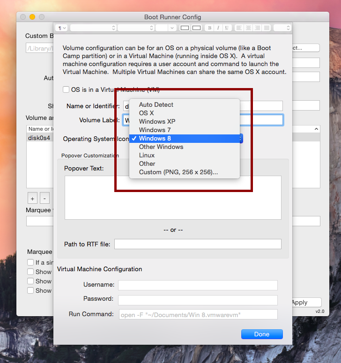Toggle the second Show checkbox
This screenshot has height=363, width=341.
[x=30, y=281]
